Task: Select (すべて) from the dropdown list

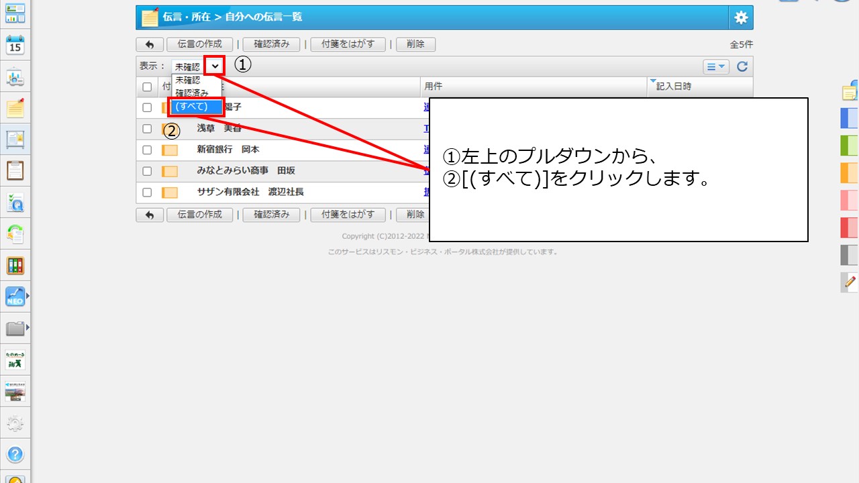Action: 195,107
